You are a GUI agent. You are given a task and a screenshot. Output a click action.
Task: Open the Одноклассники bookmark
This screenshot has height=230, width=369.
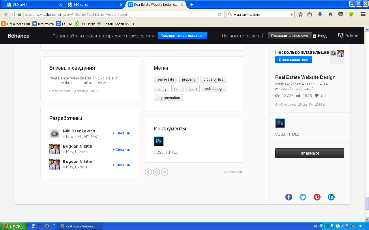coord(16,24)
